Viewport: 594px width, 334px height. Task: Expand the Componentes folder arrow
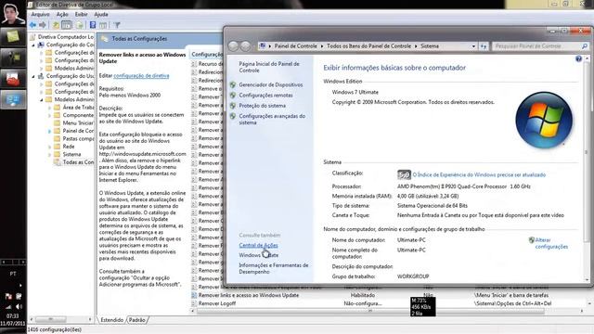click(49, 115)
